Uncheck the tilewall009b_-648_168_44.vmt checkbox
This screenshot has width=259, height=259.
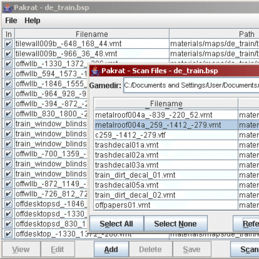click(8, 44)
